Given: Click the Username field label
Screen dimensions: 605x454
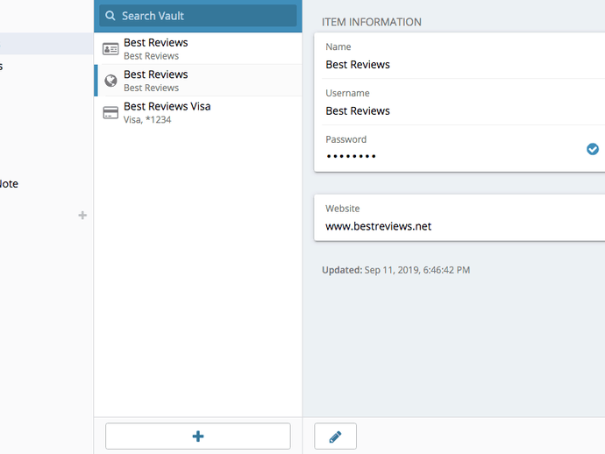Looking at the screenshot, I should click(x=347, y=93).
